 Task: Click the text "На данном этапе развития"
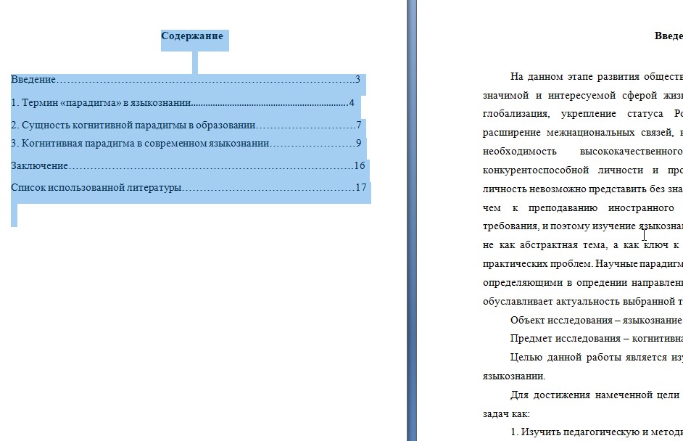pyautogui.click(x=573, y=76)
